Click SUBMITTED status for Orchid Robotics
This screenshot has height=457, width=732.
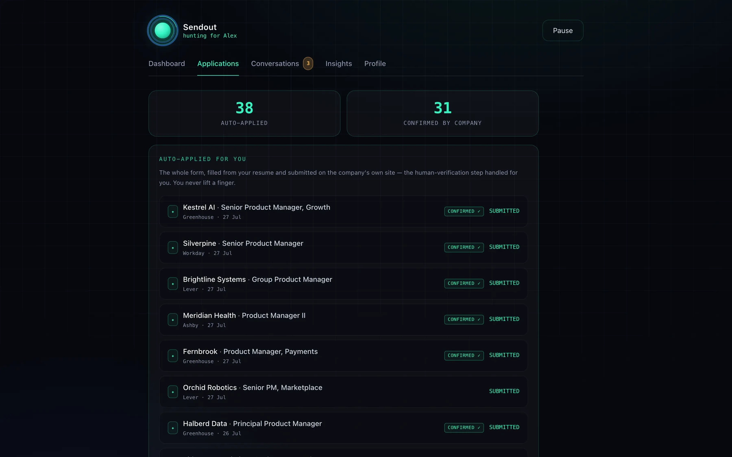(x=504, y=391)
